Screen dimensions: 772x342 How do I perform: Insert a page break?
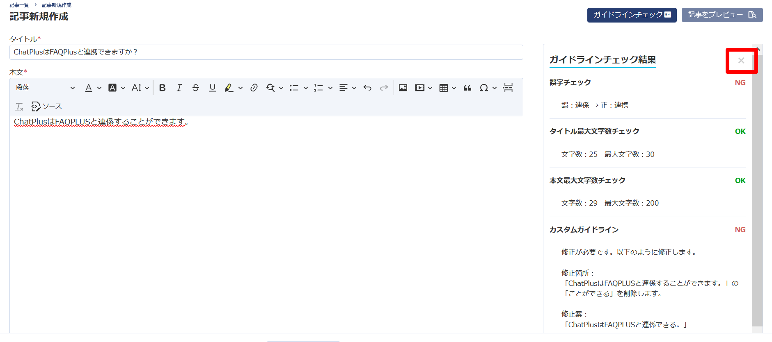508,88
